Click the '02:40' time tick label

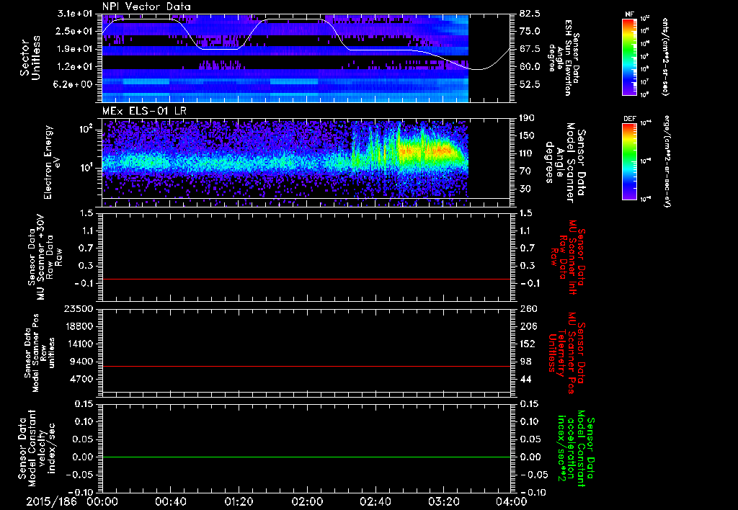[x=375, y=501]
